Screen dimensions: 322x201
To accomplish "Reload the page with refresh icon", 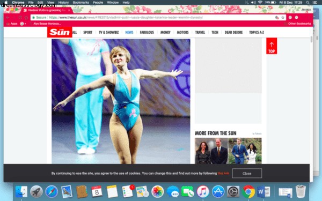I will (20, 18).
